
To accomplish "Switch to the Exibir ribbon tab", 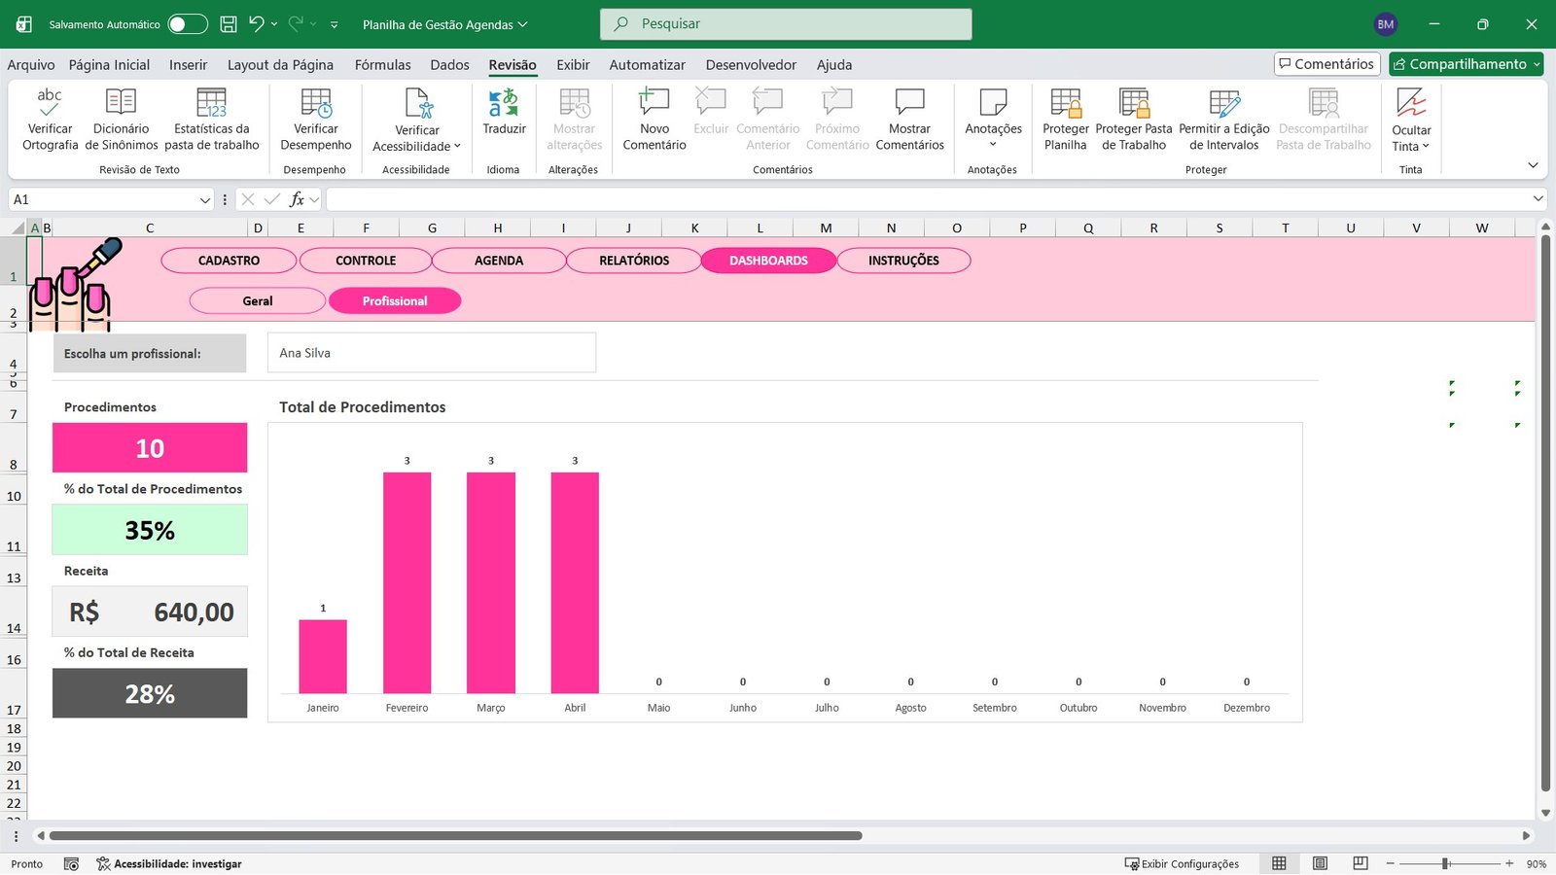I will click(573, 64).
